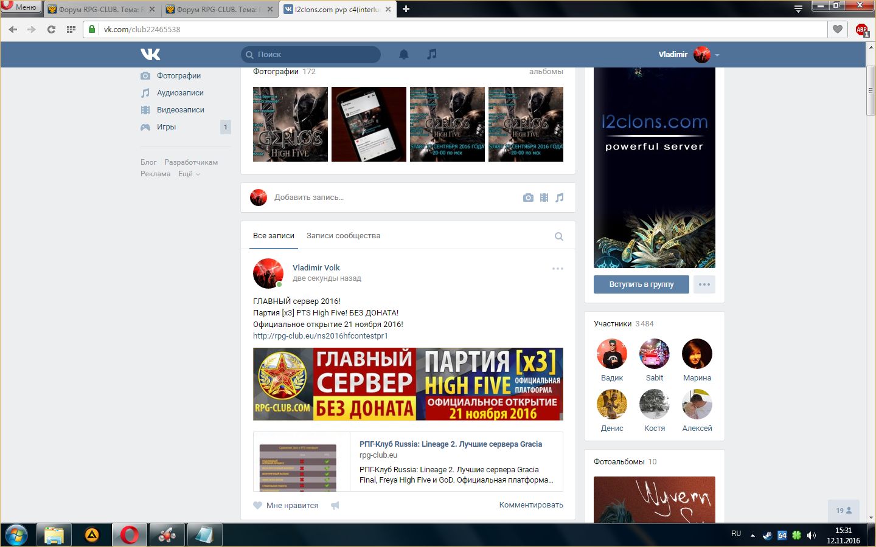Click the address bar showing vk.com/club22465538
The width and height of the screenshot is (876, 547).
click(x=455, y=29)
